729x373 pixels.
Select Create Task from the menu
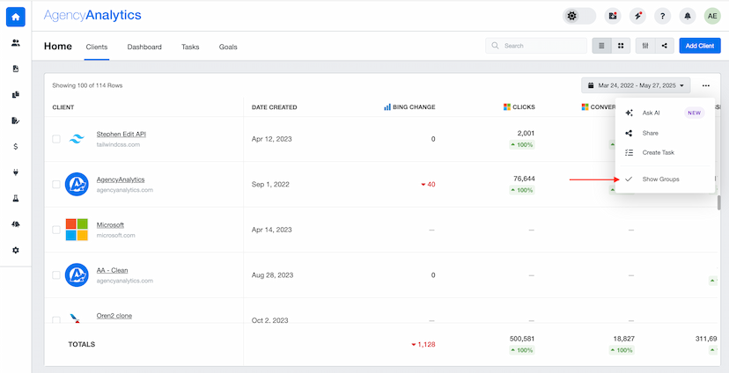[665, 152]
